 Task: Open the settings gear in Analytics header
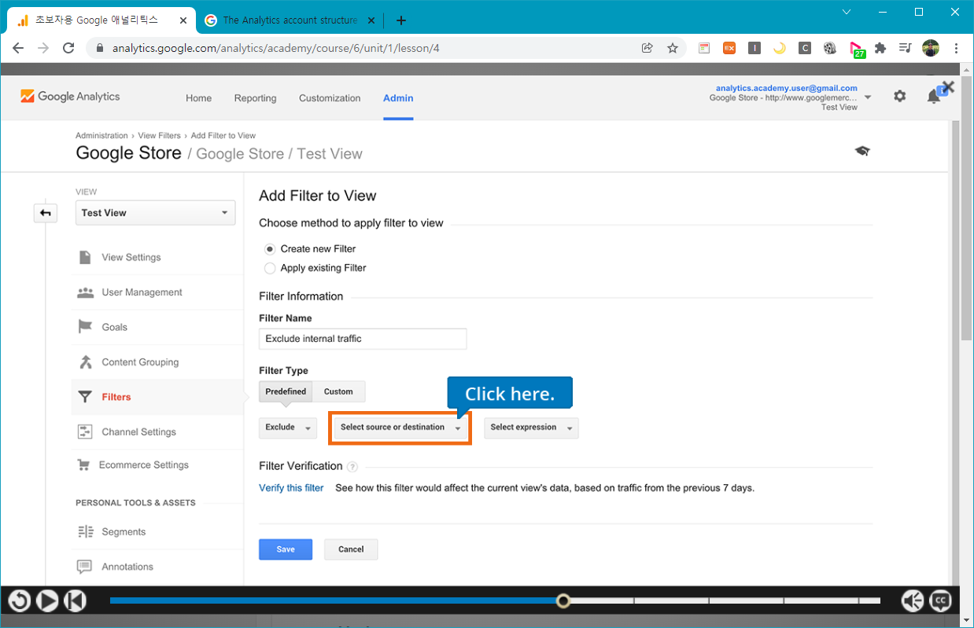coord(899,96)
